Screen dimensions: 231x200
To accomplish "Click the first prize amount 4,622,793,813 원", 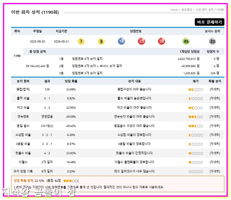I will (188, 59).
